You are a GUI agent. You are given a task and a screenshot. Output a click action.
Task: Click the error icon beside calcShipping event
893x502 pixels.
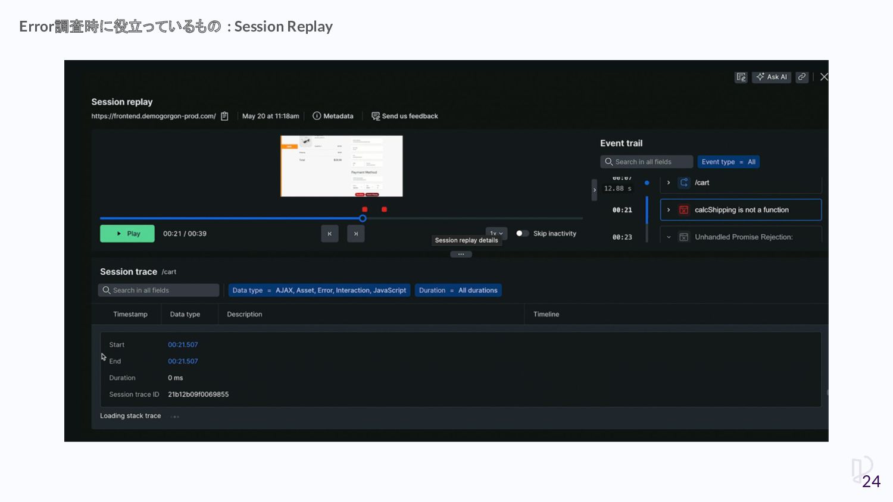[683, 210]
